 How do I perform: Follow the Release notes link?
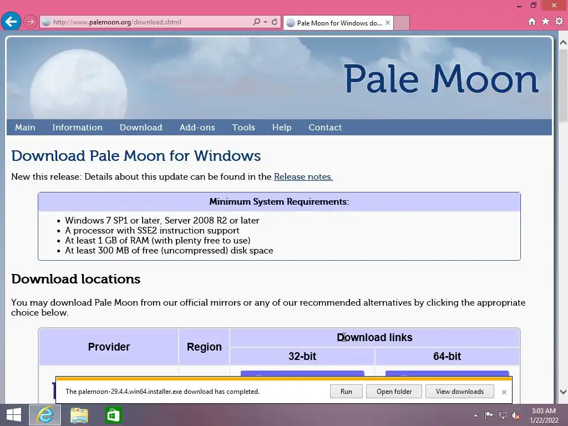click(x=303, y=177)
